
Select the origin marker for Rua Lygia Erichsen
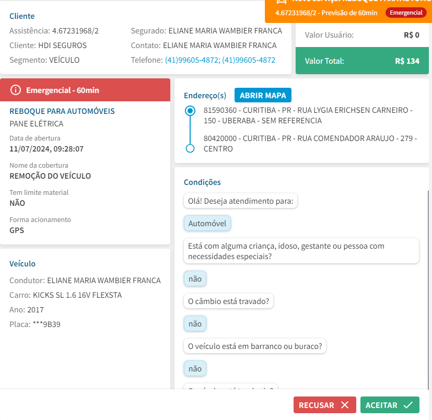click(x=191, y=111)
